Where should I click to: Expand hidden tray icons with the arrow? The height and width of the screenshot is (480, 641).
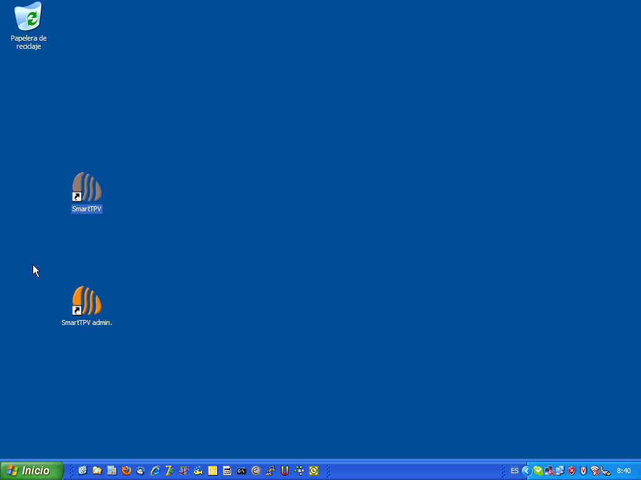click(x=526, y=471)
